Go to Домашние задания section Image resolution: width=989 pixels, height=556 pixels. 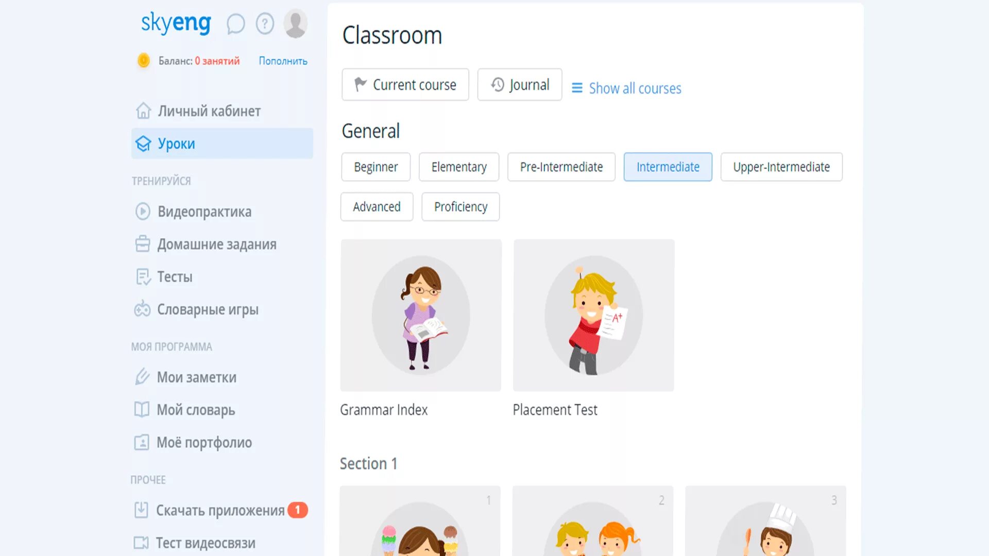(x=216, y=244)
